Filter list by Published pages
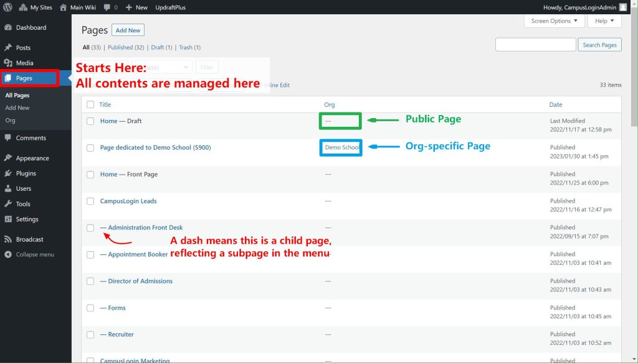The height and width of the screenshot is (363, 638). tap(126, 47)
